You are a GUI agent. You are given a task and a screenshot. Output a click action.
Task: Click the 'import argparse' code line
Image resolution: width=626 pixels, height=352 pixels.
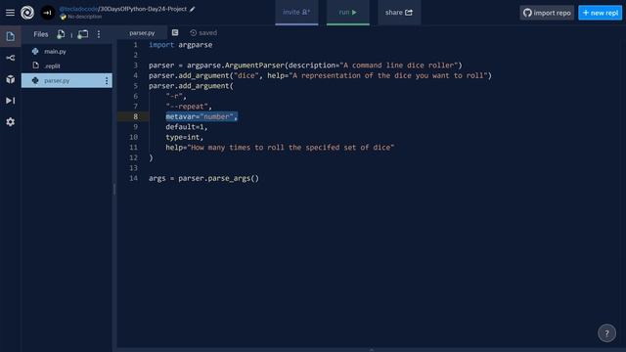[180, 45]
